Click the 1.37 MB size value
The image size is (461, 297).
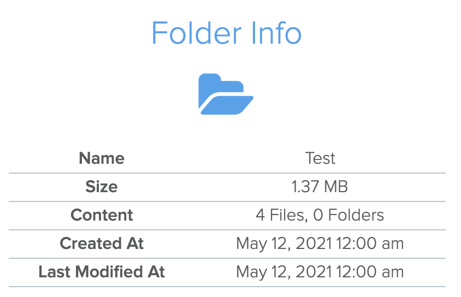coord(320,187)
